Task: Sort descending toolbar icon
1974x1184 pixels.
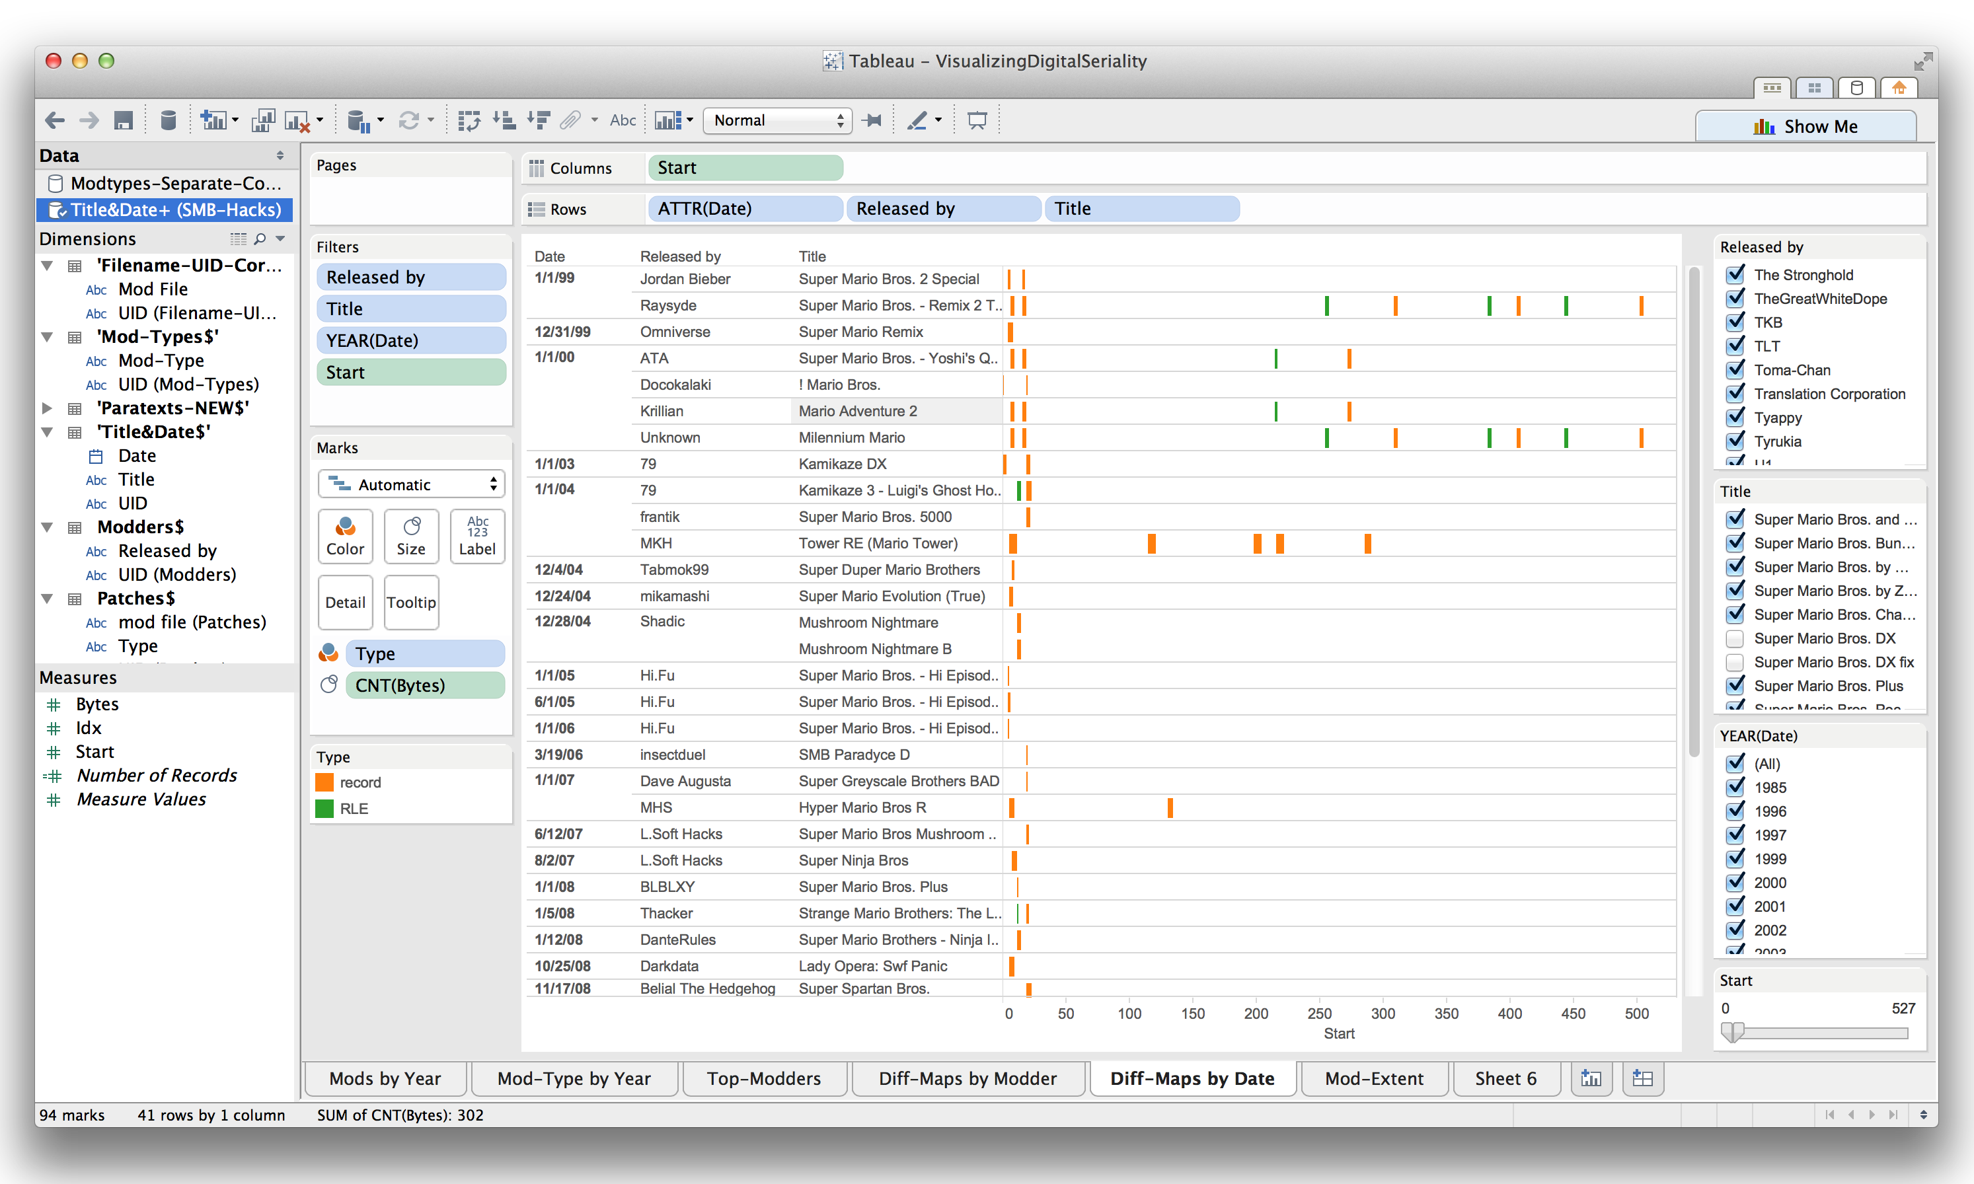Action: pos(539,120)
